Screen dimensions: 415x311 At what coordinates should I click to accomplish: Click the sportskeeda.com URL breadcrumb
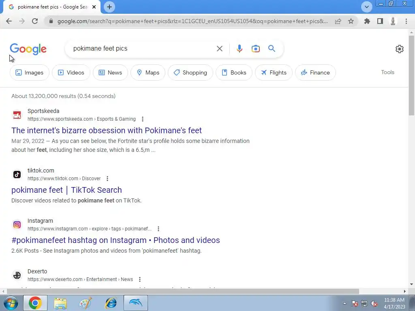81,119
